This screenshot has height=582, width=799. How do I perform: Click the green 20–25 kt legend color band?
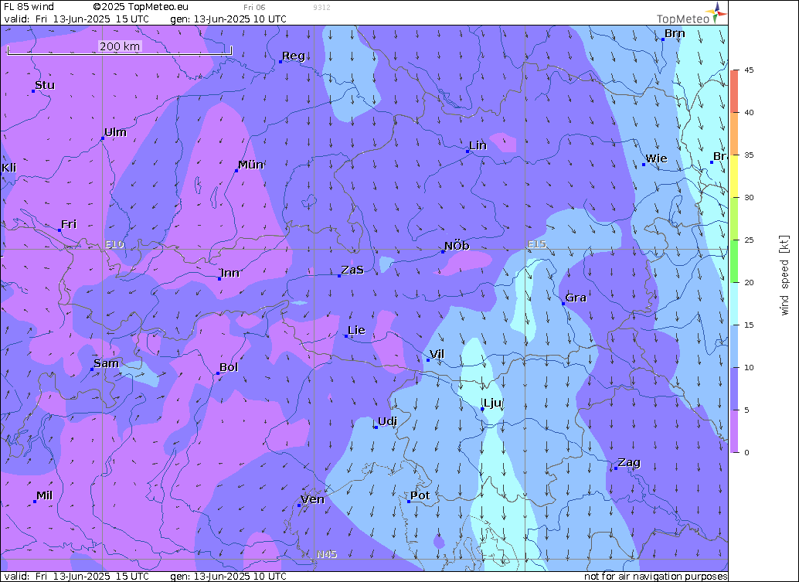pos(734,261)
